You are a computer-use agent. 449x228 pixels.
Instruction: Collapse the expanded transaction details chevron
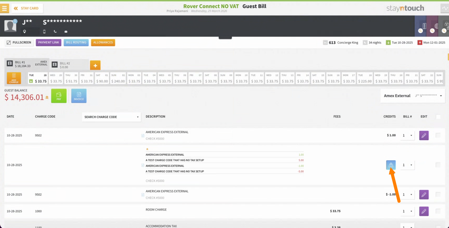pos(147,149)
